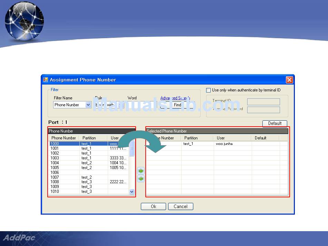Select the woo junha row in Selected Phone Number
This screenshot has width=328, height=246.
click(224, 144)
